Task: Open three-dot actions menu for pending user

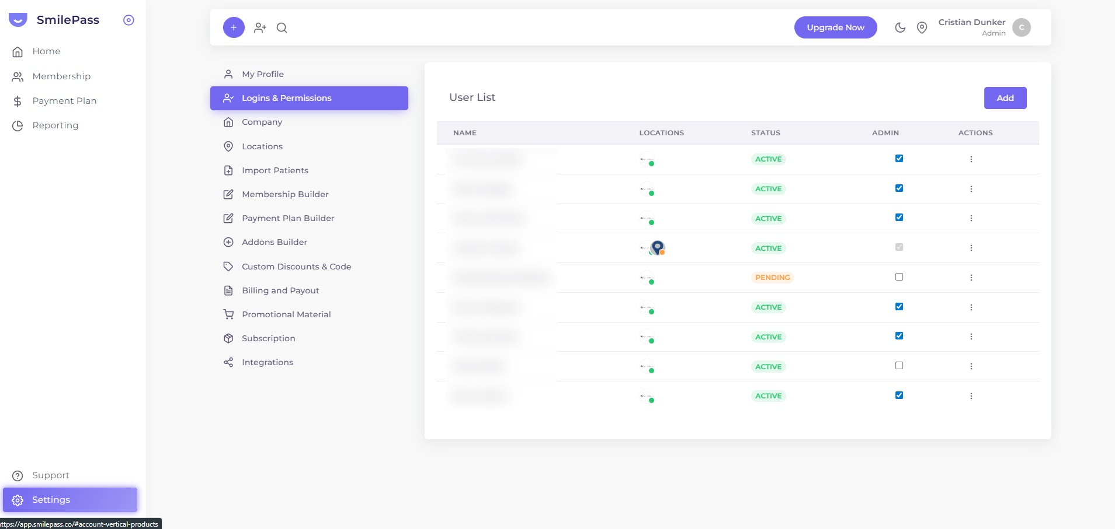Action: [971, 278]
